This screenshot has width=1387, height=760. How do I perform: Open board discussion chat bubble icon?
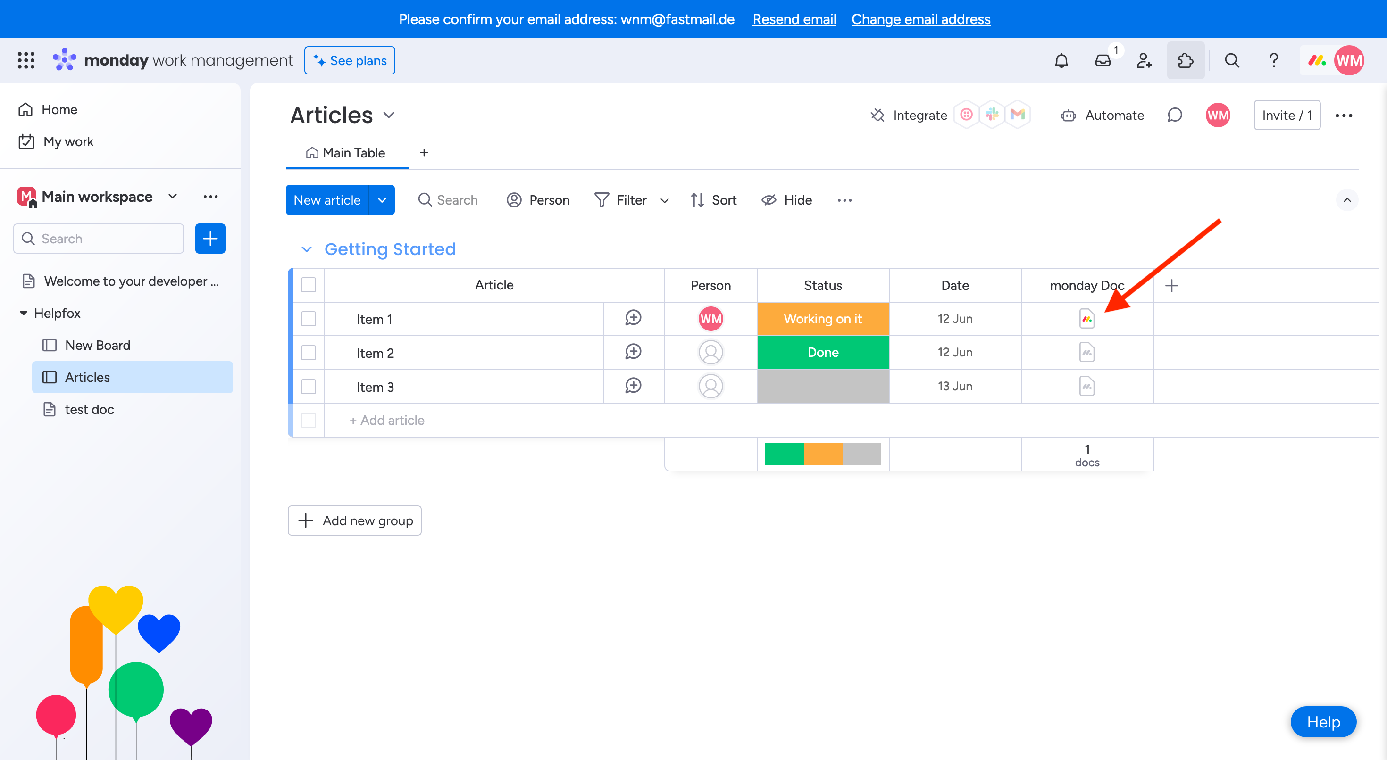(1174, 115)
